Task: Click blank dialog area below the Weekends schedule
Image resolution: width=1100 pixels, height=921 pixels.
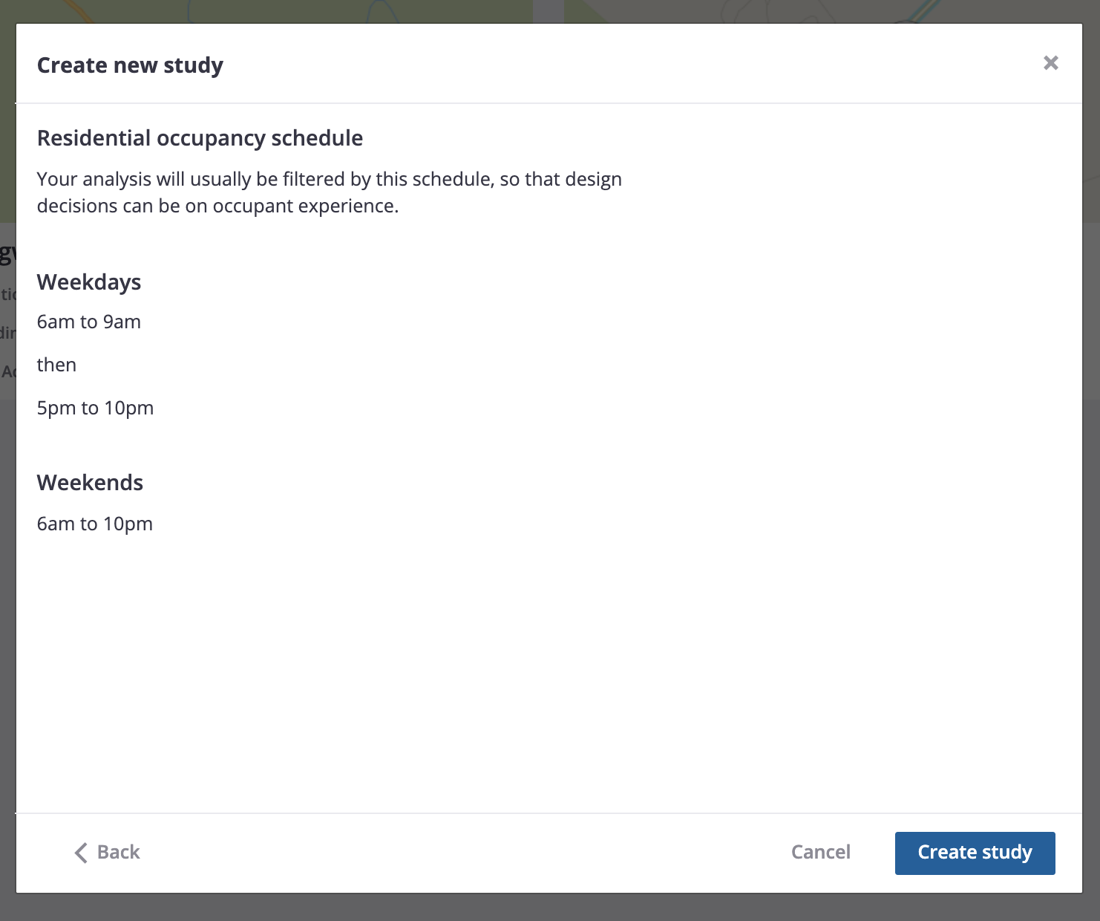Action: coord(549,668)
